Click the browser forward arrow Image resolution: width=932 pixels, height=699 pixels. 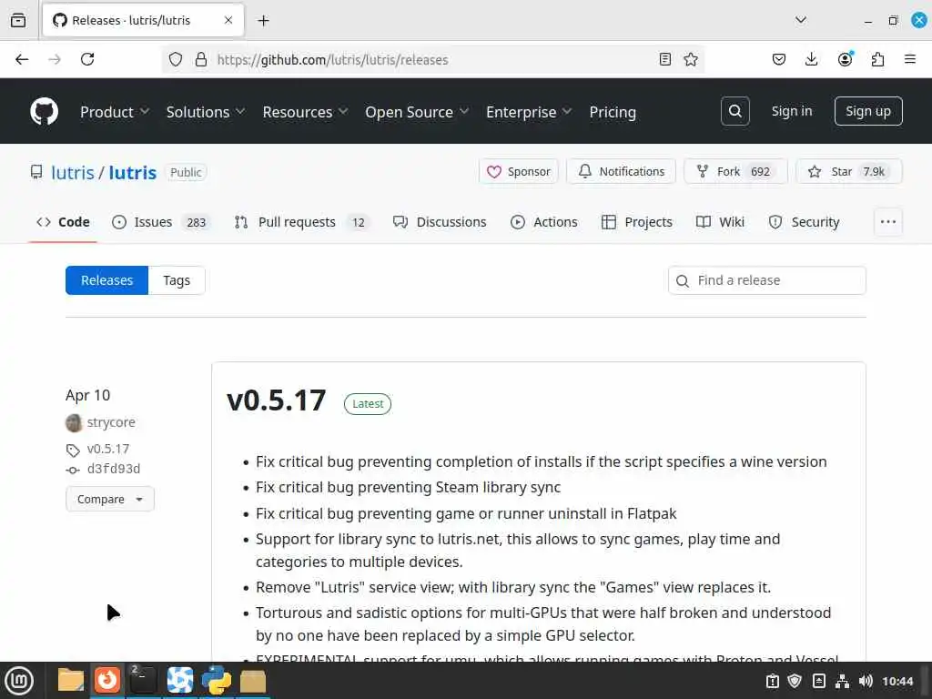(x=55, y=59)
